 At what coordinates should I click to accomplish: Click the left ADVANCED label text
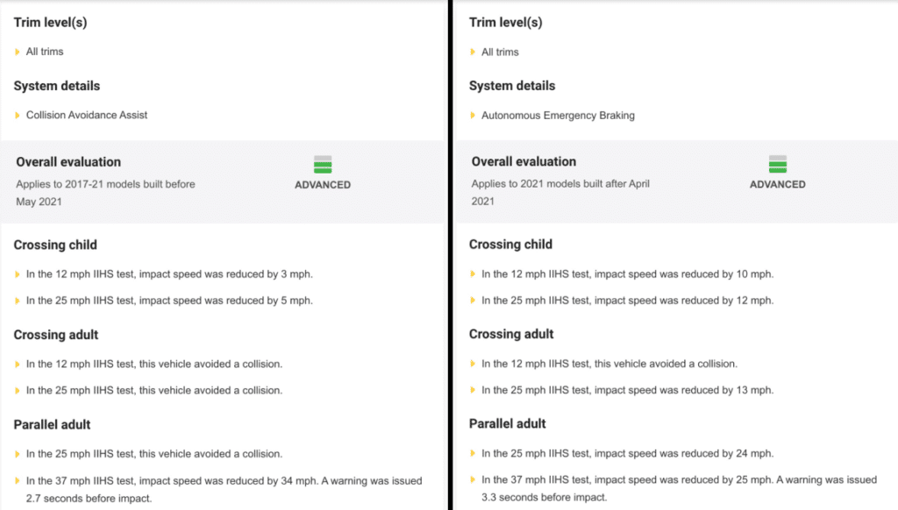(323, 185)
